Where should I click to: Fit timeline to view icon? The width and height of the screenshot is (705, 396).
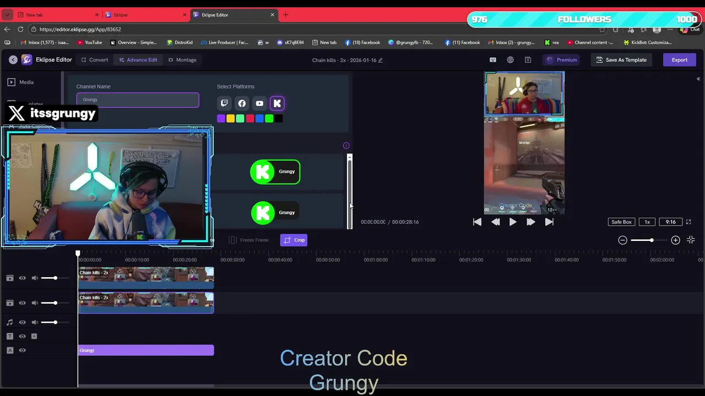(691, 240)
